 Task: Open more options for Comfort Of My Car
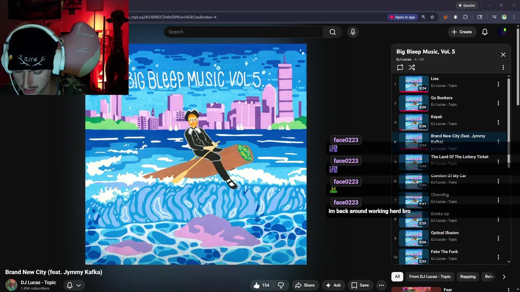pos(498,181)
